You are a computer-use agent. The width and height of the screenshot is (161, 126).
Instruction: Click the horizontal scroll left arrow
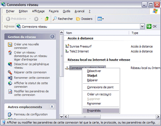(x=66, y=117)
